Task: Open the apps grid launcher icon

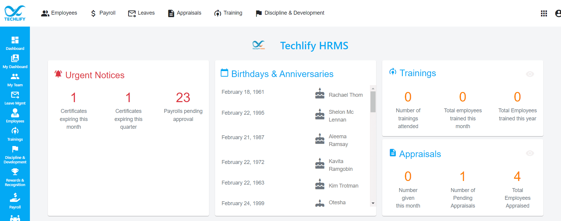Action: point(544,13)
